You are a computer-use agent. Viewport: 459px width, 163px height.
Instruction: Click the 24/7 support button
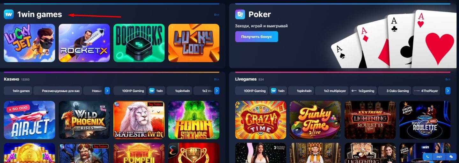(x=439, y=157)
